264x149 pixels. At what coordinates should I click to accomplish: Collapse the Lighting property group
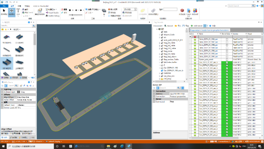pyautogui.click(x=2, y=89)
